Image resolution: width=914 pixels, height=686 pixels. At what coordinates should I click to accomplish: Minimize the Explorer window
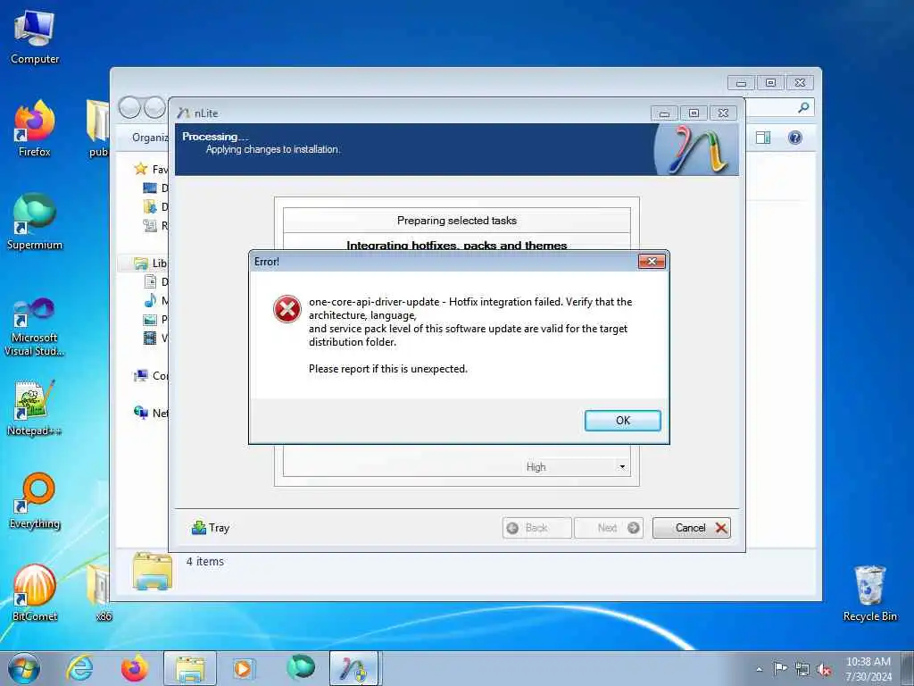coord(741,83)
